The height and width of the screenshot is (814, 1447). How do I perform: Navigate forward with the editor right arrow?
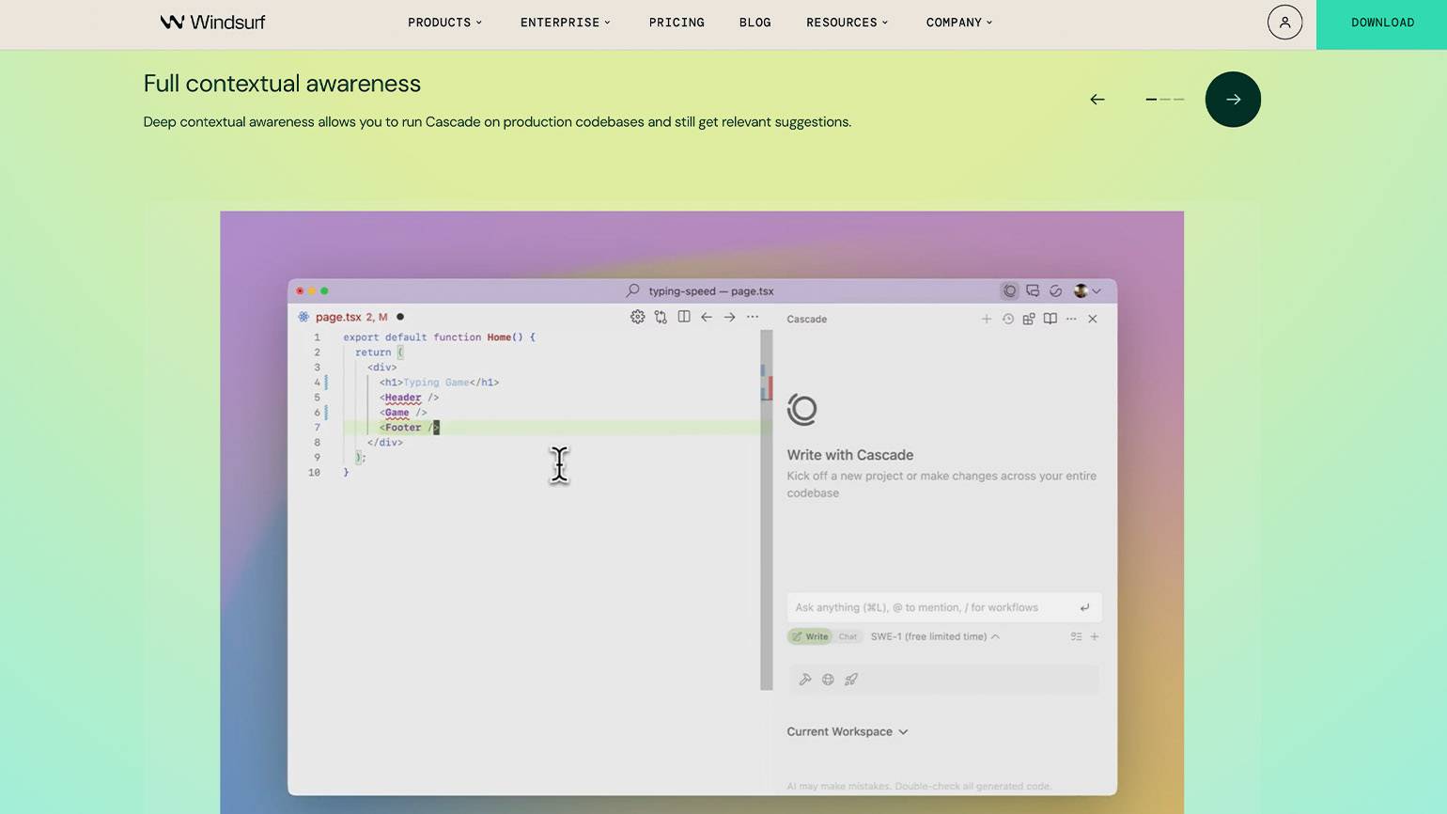click(x=729, y=318)
